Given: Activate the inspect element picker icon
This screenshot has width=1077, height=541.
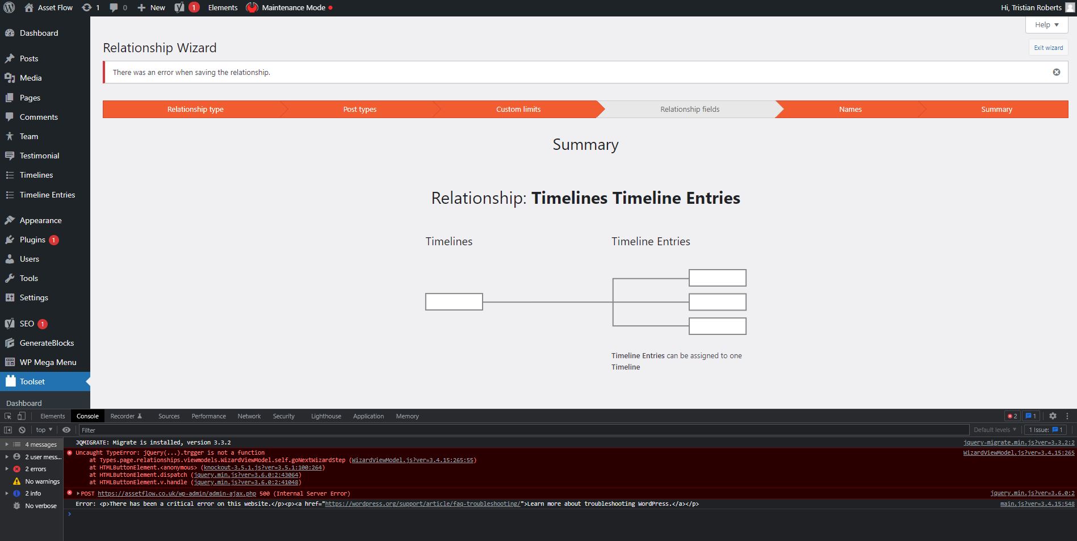Looking at the screenshot, I should 8,416.
